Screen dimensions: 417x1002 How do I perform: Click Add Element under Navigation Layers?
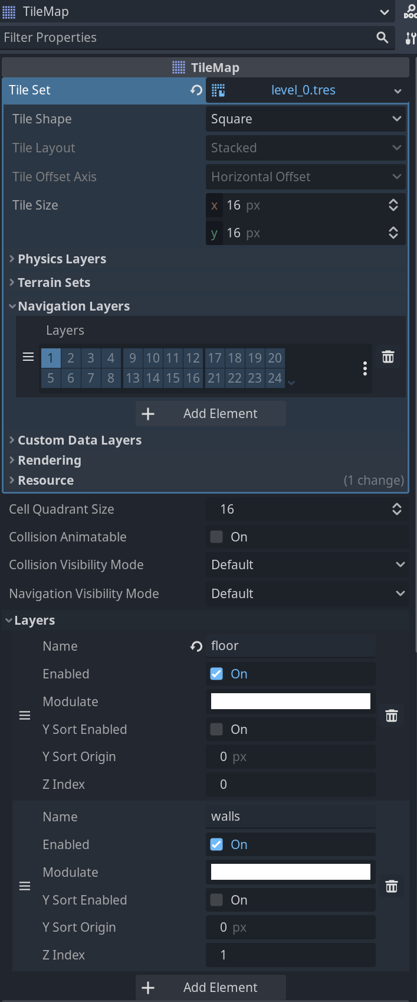click(x=210, y=413)
